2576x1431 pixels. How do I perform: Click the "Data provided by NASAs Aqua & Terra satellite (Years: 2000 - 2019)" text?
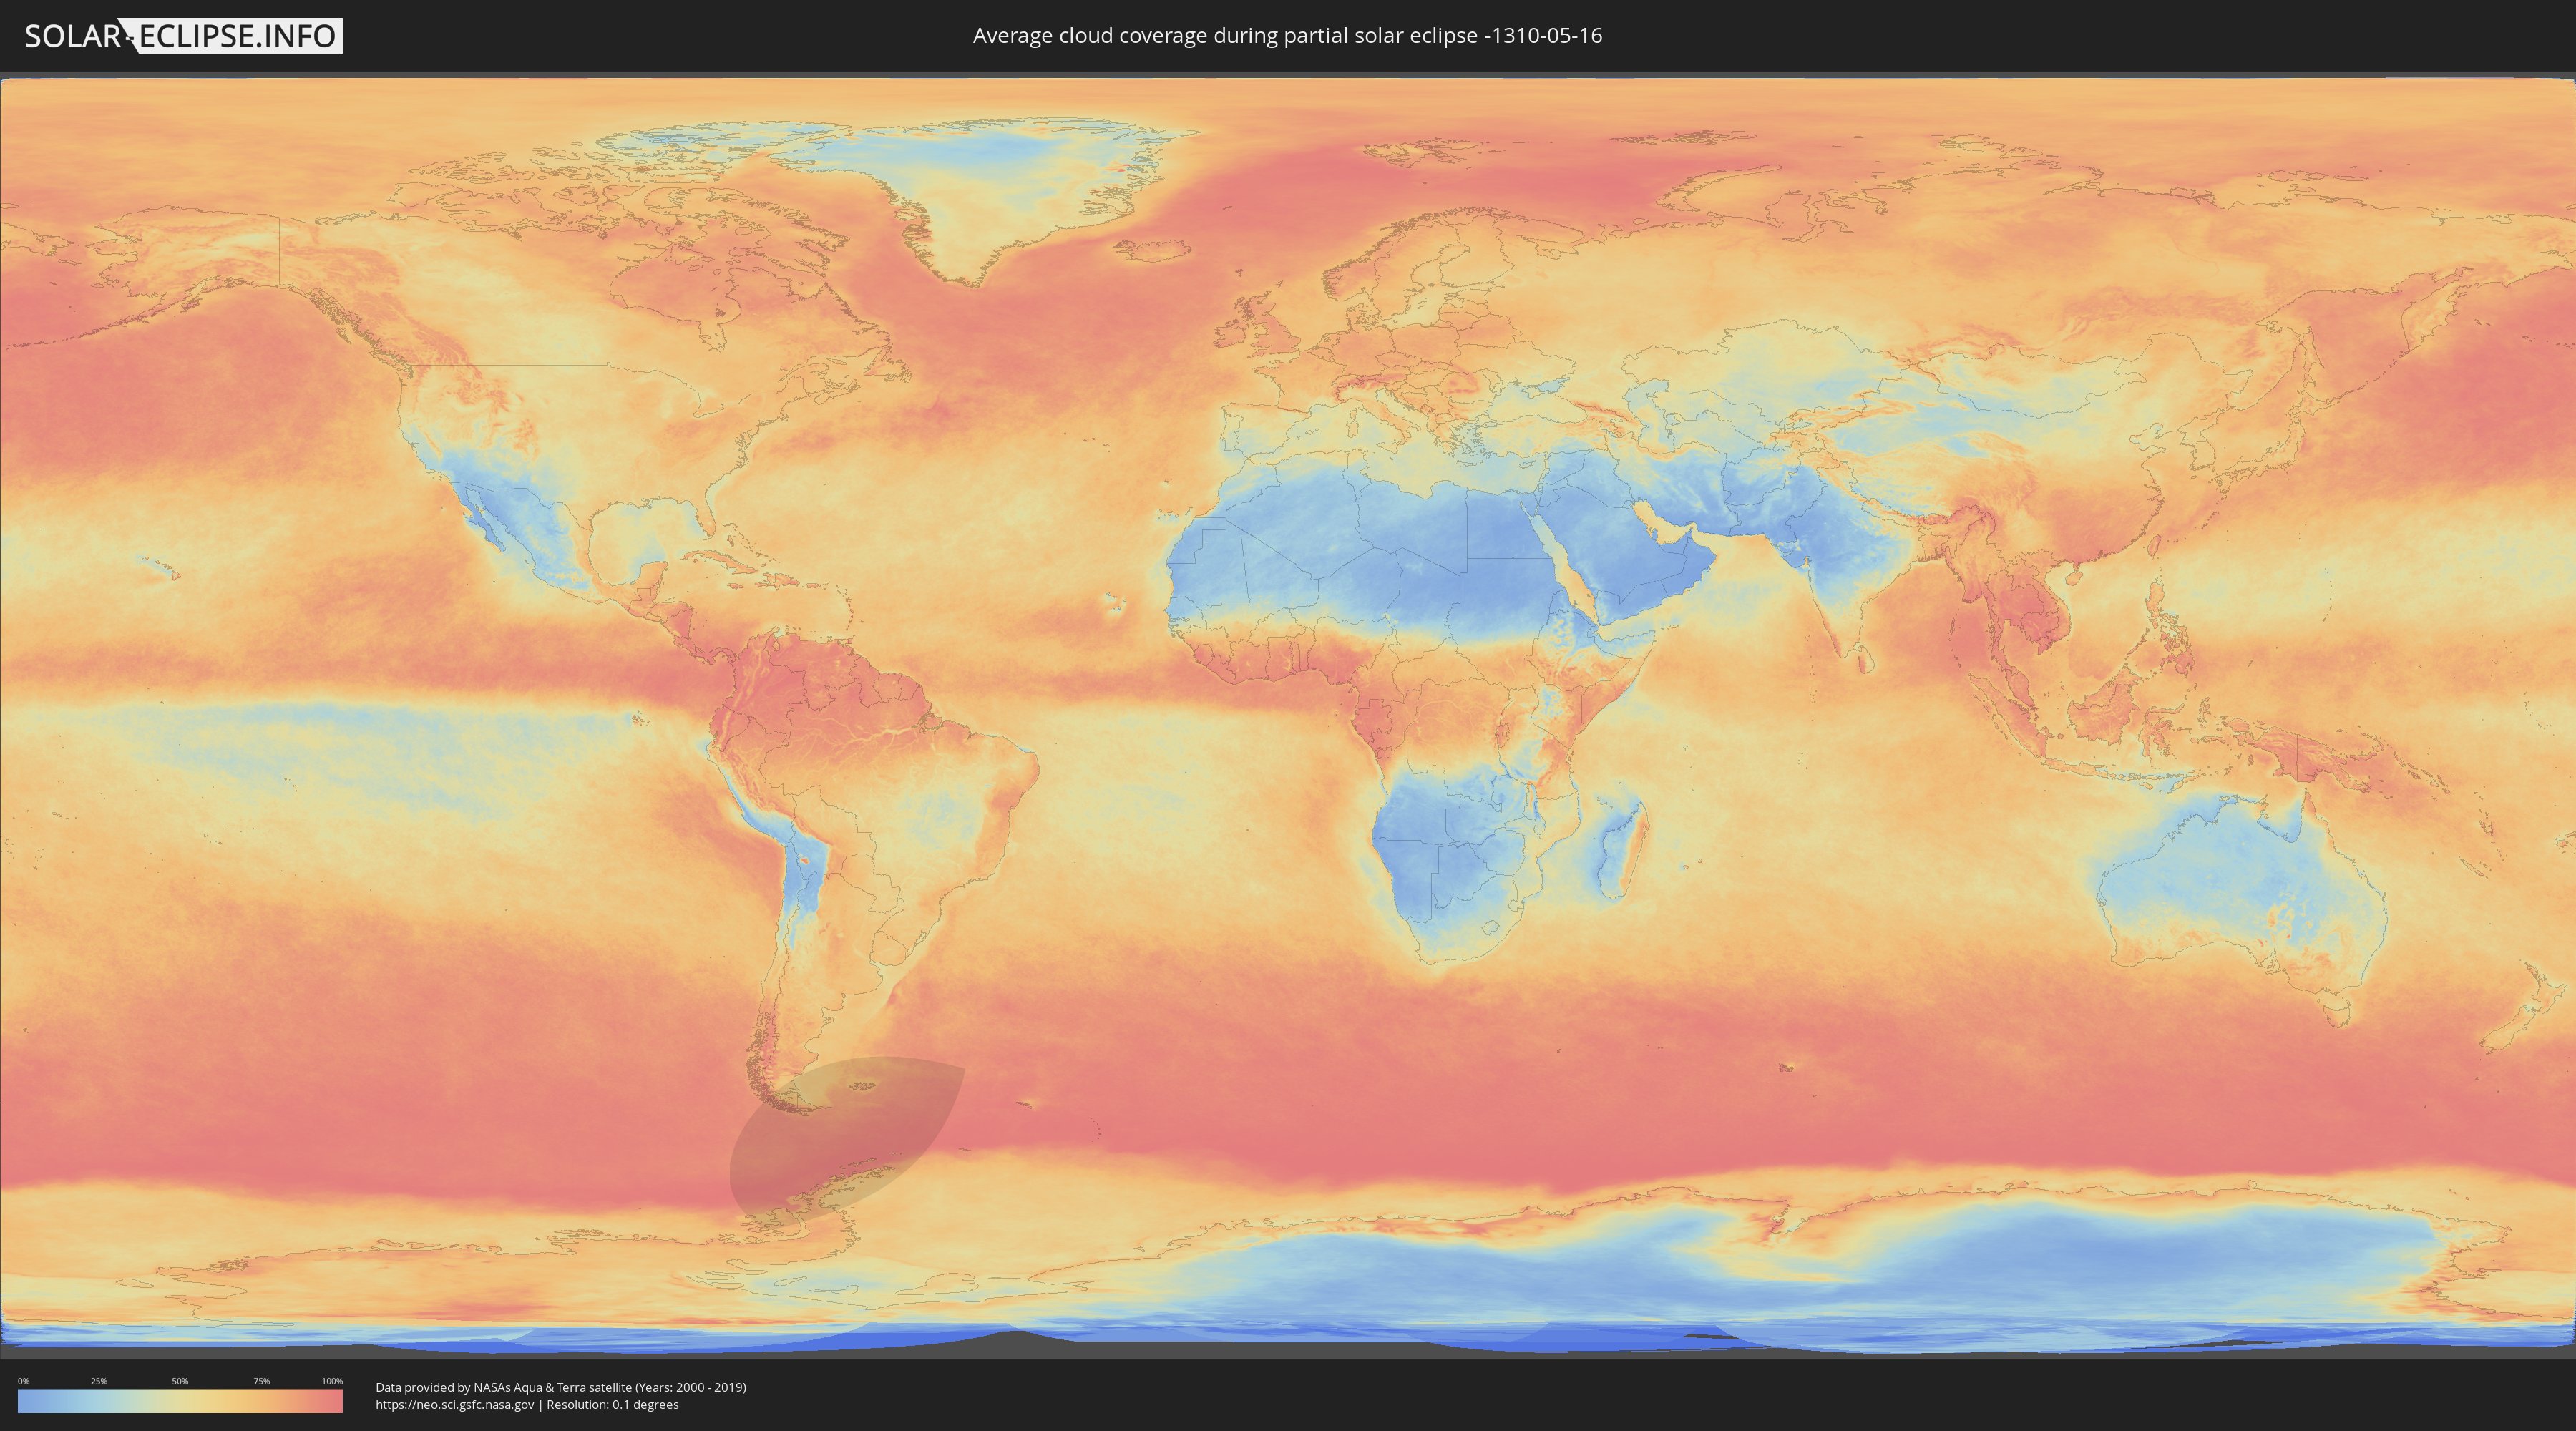click(561, 1387)
